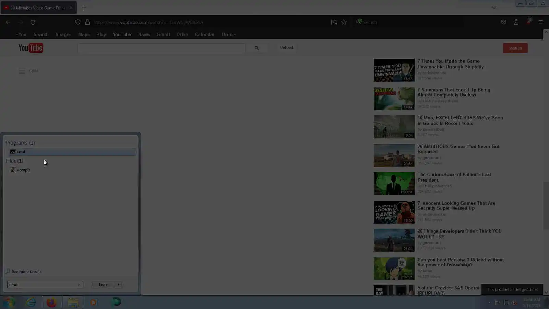The width and height of the screenshot is (549, 309).
Task: Open thumbnail of 10 More EXCELLENT HUBS video
Action: (x=394, y=127)
